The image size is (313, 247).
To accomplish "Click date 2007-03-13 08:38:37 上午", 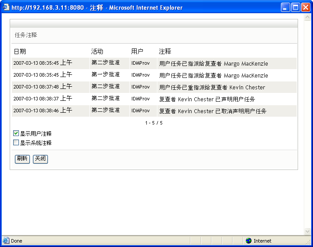I will [43, 98].
